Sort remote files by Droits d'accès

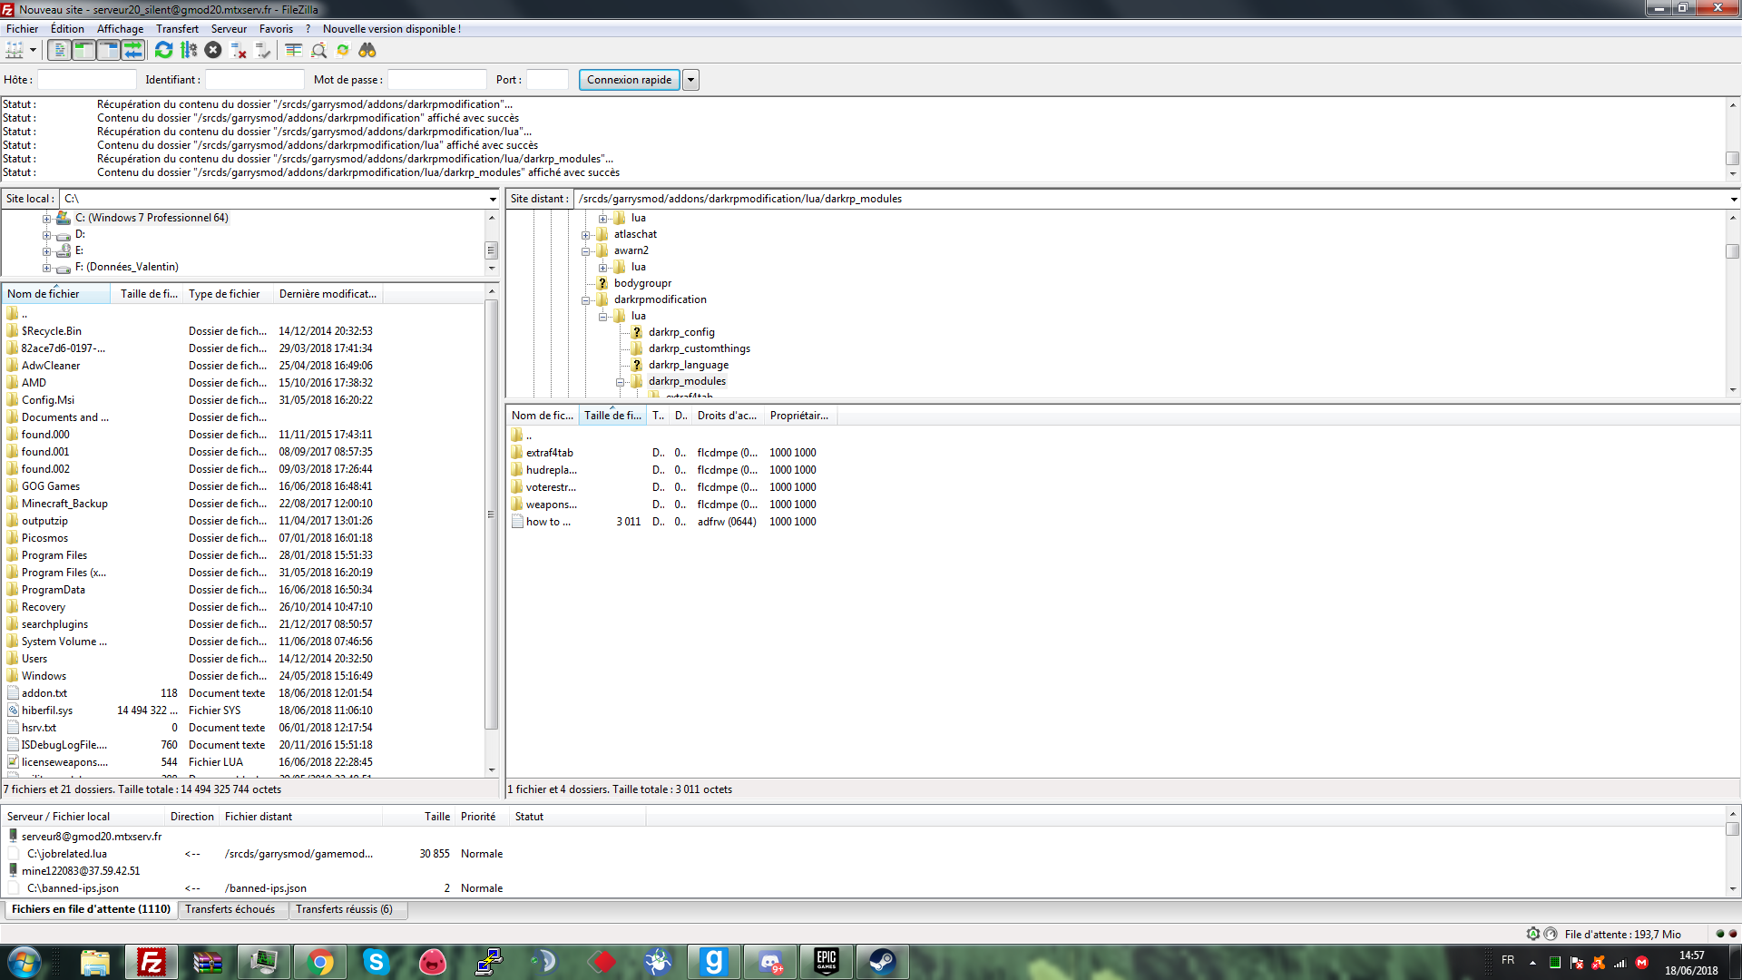coord(727,416)
